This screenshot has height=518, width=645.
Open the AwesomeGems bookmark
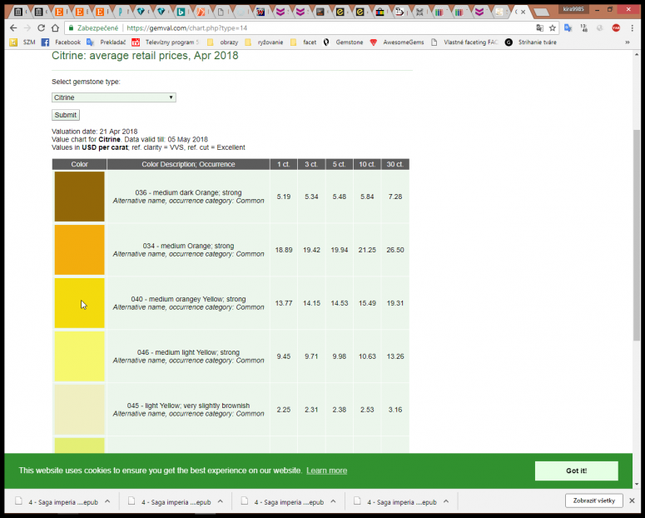(x=397, y=42)
